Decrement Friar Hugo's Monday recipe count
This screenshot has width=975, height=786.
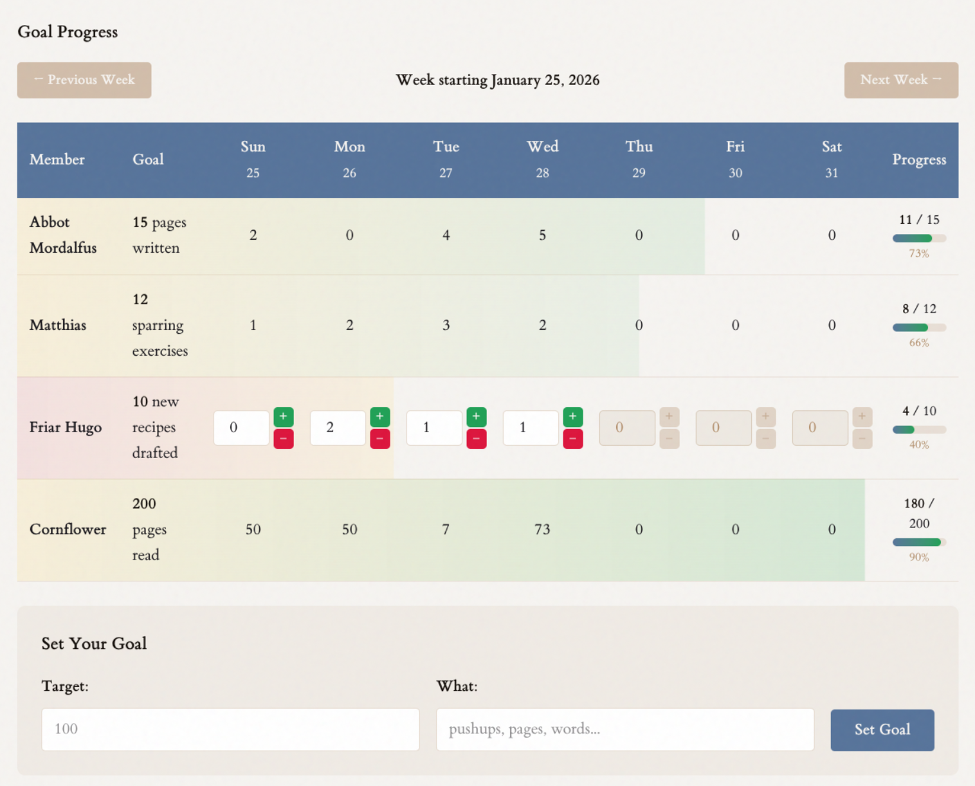click(380, 439)
